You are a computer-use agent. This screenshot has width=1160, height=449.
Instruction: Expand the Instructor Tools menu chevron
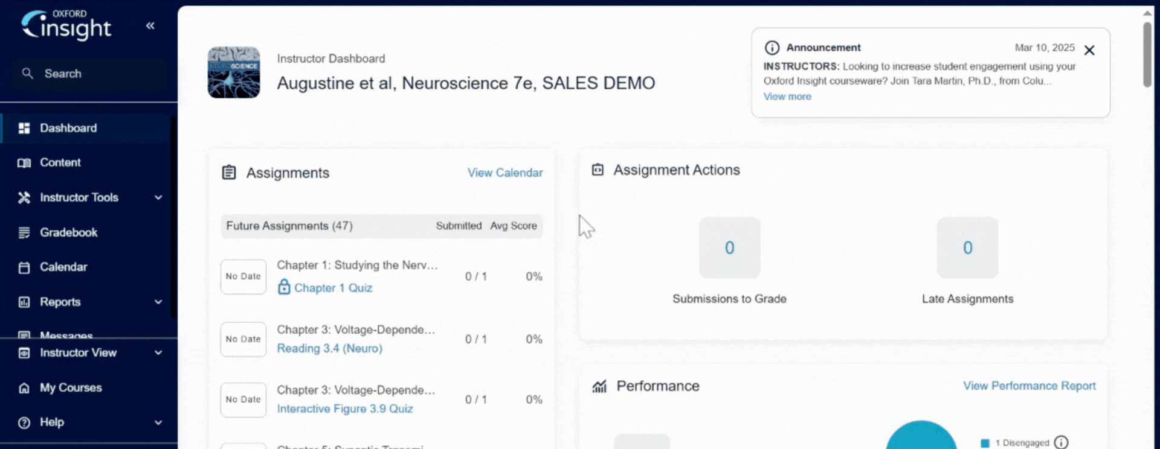[x=158, y=197]
